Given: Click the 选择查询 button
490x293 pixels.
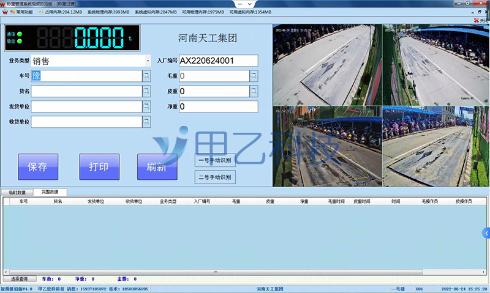Looking at the screenshot, I should click(x=18, y=279).
